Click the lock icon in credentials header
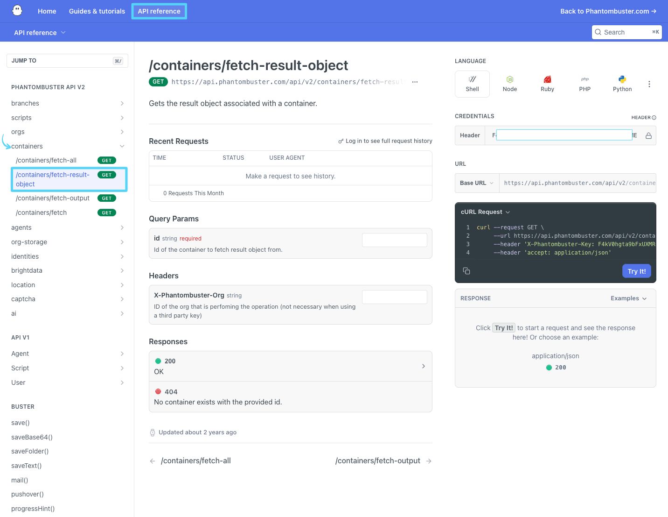 (x=648, y=135)
